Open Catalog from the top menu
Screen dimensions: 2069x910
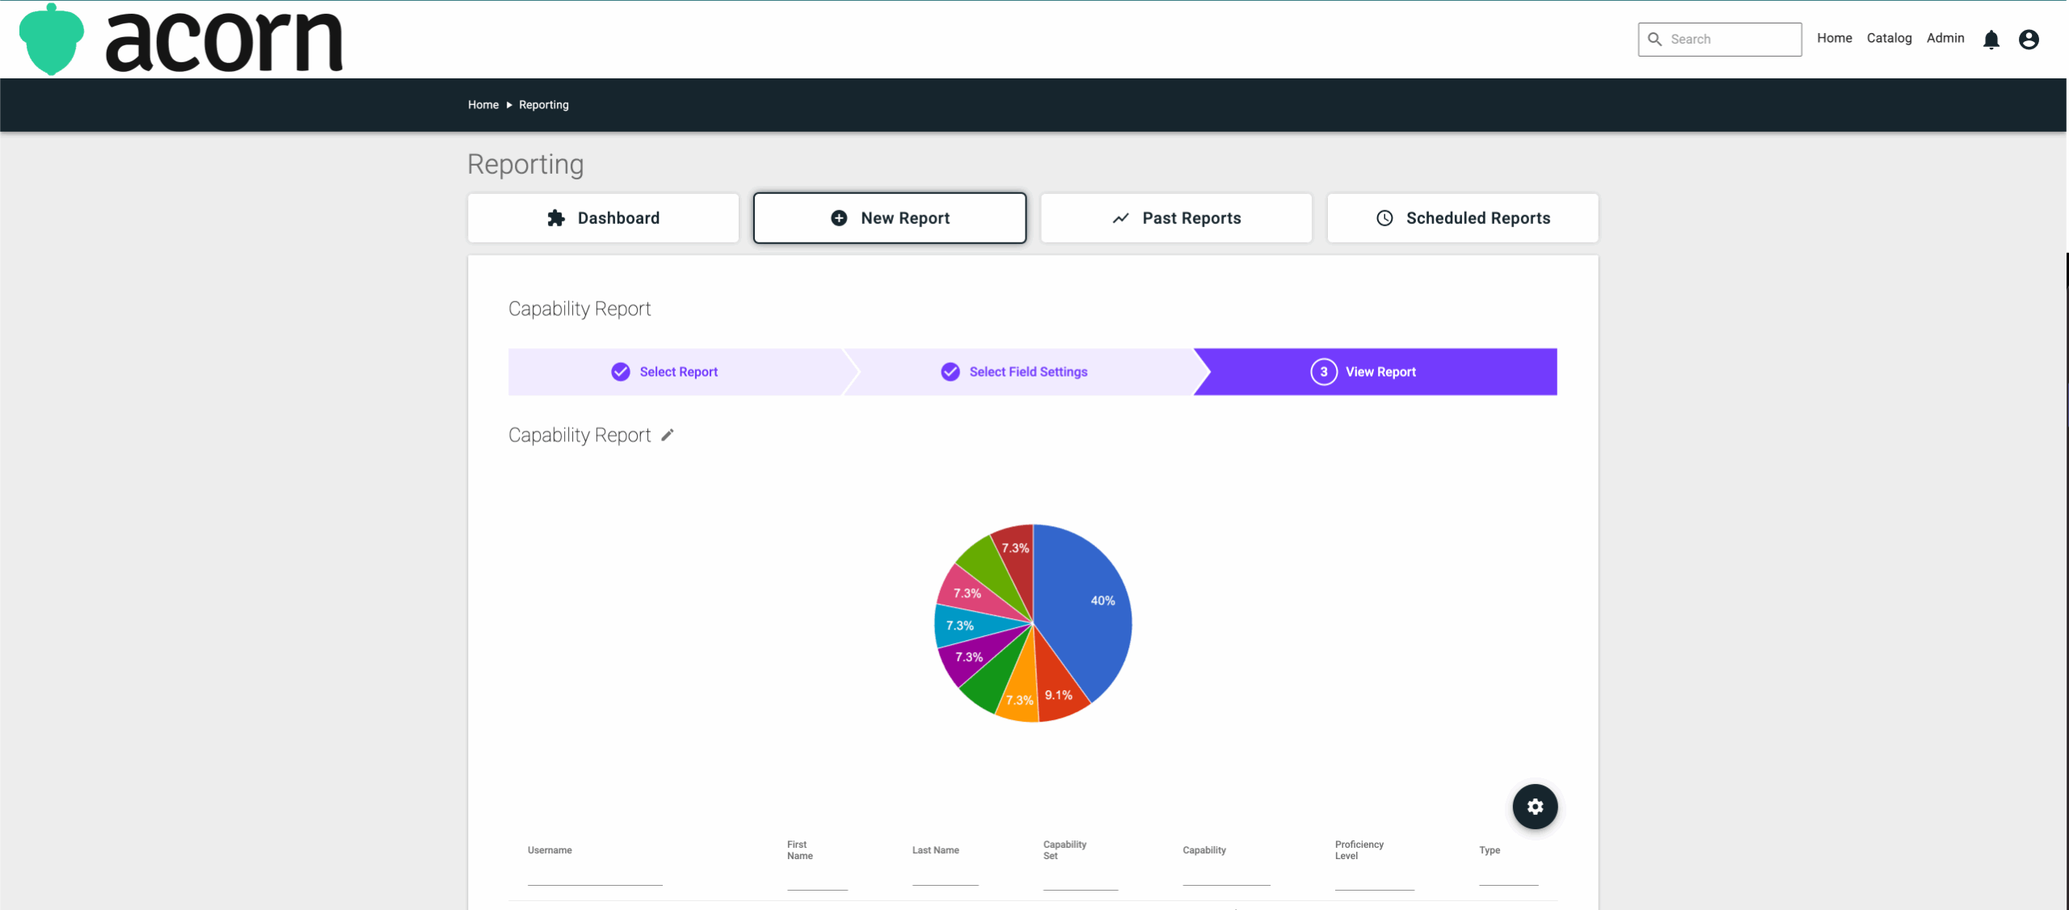(x=1889, y=38)
